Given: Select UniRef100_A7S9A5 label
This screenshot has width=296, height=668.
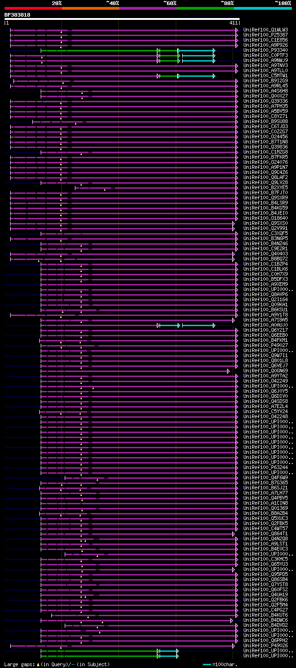Looking at the screenshot, I should (265, 320).
